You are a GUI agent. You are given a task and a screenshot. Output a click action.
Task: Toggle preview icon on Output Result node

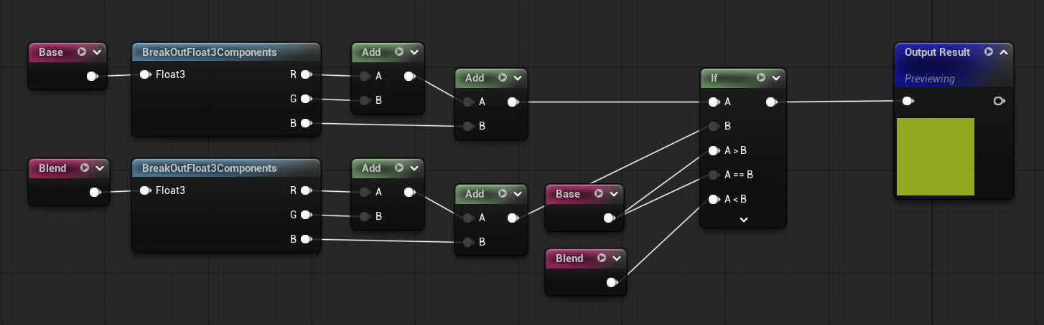pyautogui.click(x=989, y=52)
